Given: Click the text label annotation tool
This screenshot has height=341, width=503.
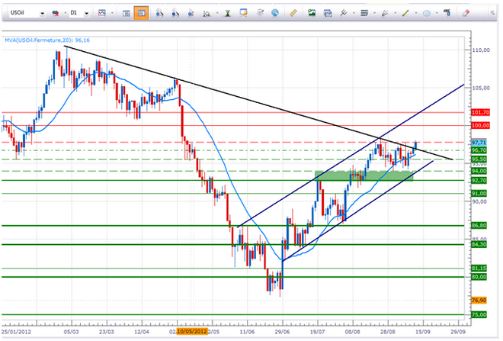Looking at the screenshot, I should [x=447, y=13].
